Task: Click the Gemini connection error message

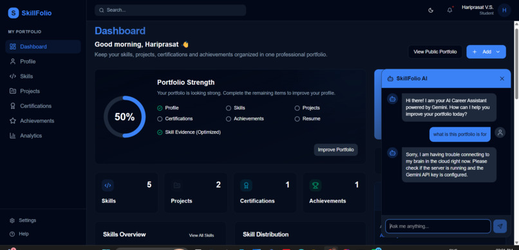Action: [449, 165]
